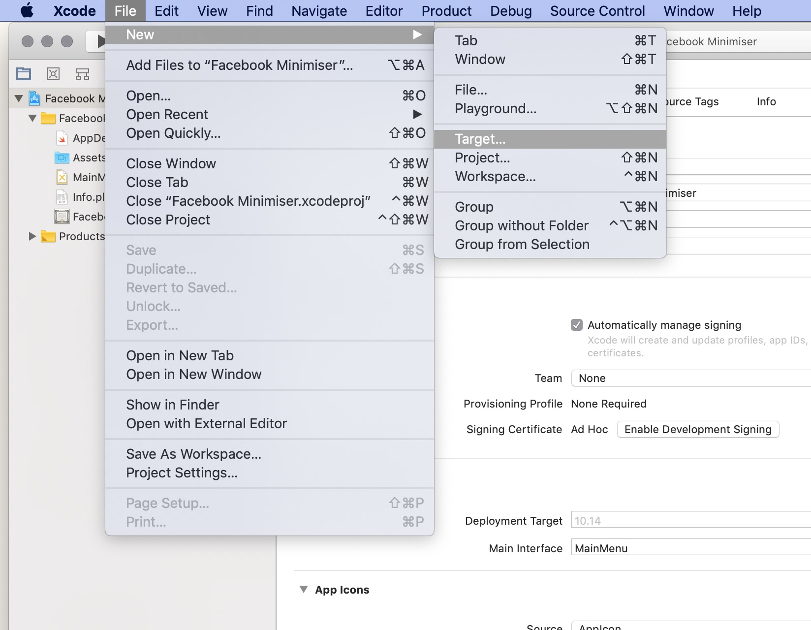Collapse the Facebook Minimiser project tree
Viewport: 811px width, 630px height.
19,98
